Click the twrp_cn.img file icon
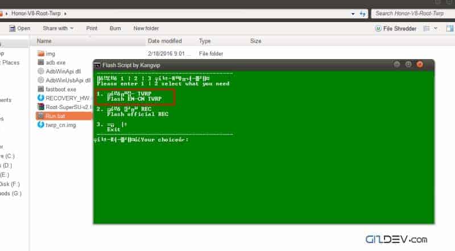Screen dimensions: 455x251 41,124
